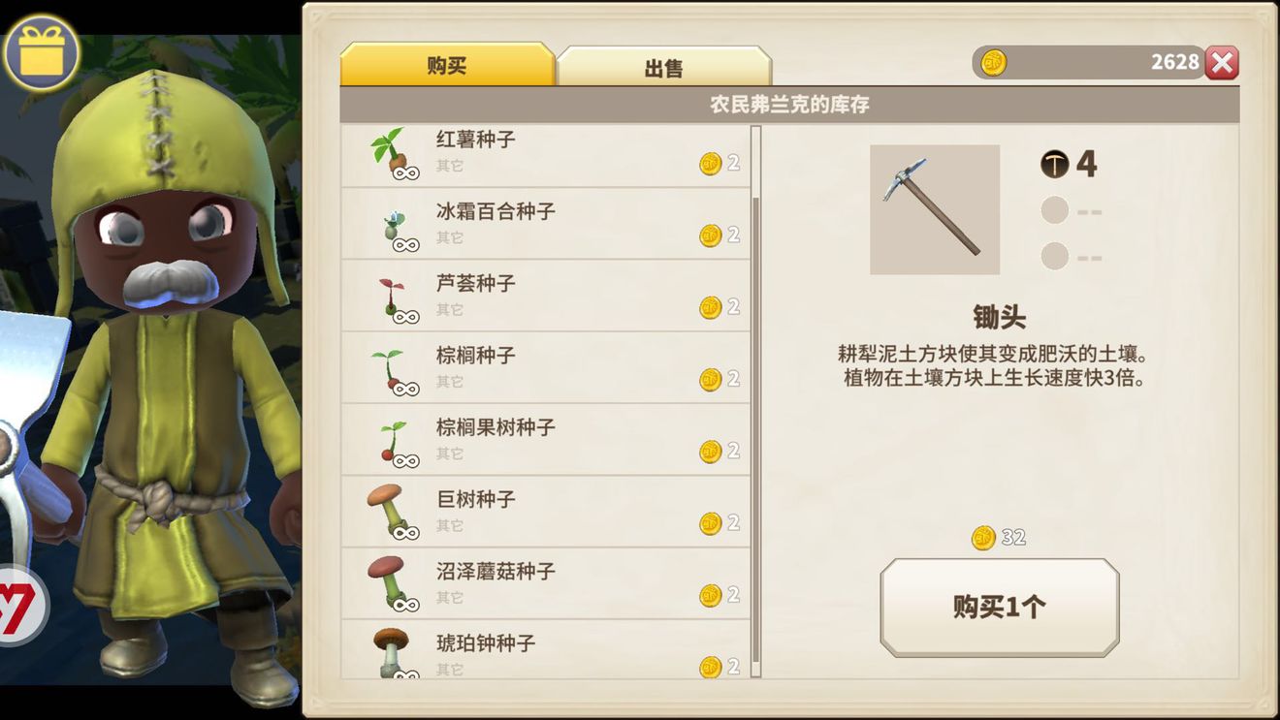Click the 沼泽蘑菇种子 mushroom icon

pyautogui.click(x=392, y=584)
